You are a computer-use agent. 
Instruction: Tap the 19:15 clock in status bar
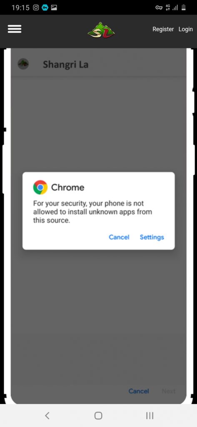click(x=20, y=8)
